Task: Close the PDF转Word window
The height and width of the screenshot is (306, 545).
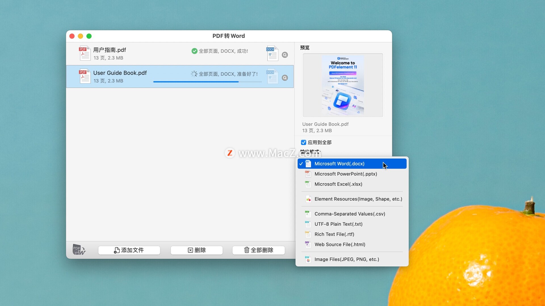Action: tap(72, 36)
